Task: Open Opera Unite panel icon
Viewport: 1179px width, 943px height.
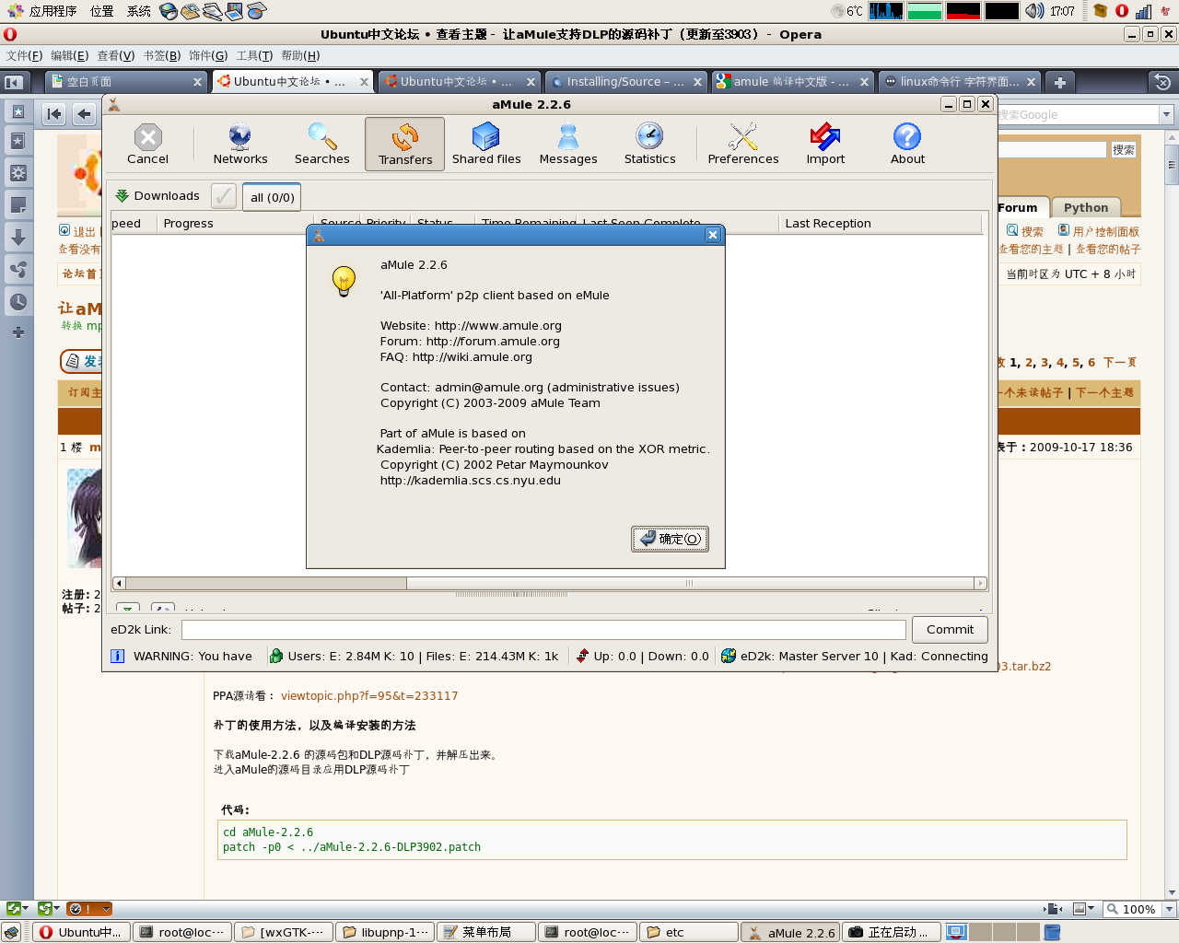Action: 18,270
